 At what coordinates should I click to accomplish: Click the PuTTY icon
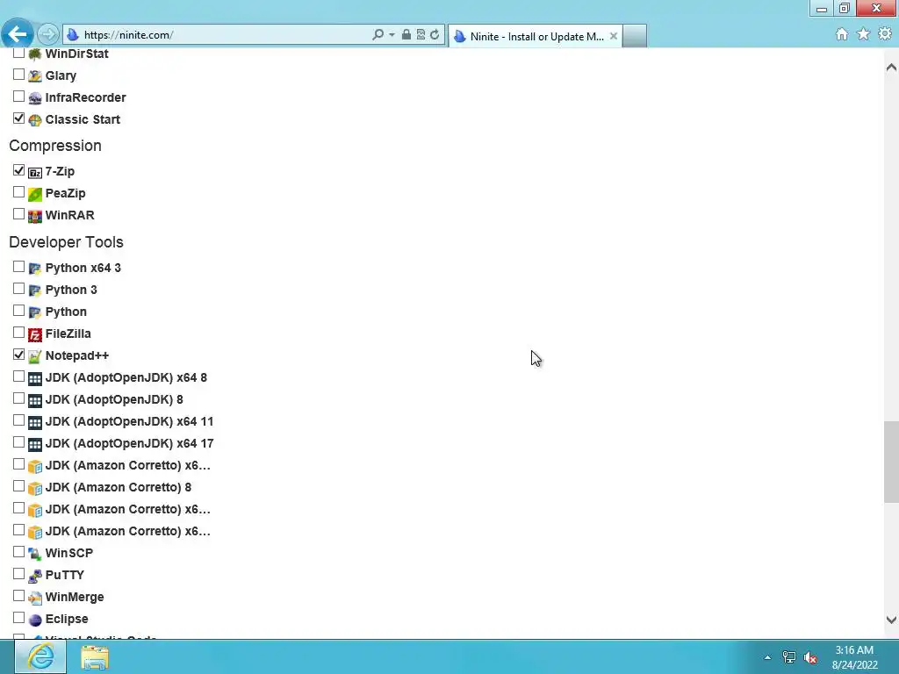[x=35, y=576]
